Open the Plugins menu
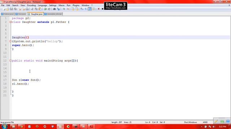Image resolution: width=231 pixels, height=129 pixels. coord(76,5)
